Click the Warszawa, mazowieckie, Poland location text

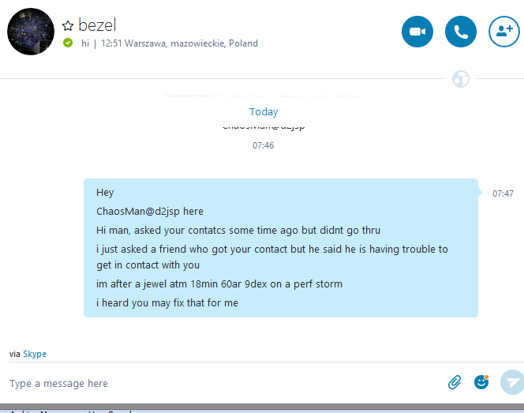(192, 43)
